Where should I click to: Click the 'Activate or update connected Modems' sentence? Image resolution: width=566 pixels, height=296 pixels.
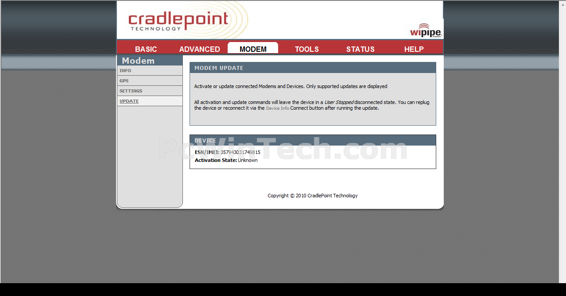(291, 86)
